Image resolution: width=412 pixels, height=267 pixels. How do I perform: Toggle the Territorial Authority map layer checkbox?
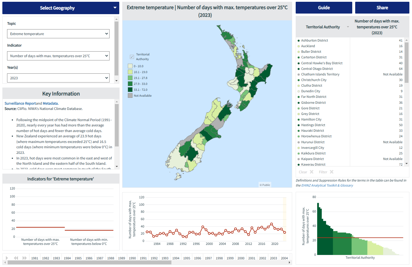click(132, 57)
